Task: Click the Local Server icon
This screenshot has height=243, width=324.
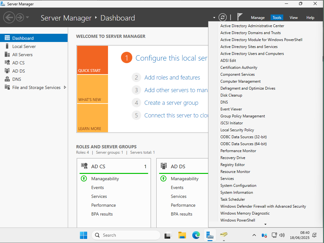Action: pyautogui.click(x=7, y=46)
